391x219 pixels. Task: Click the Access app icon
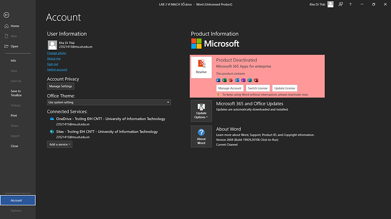pyautogui.click(x=256, y=80)
